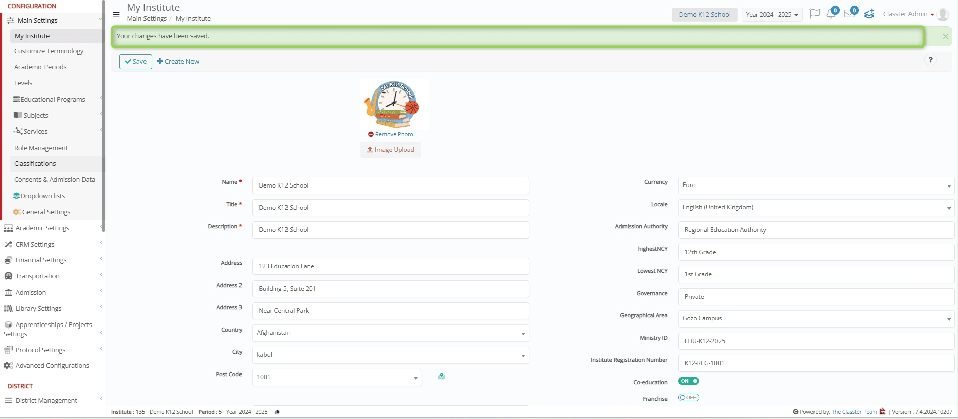Open Role Management in sidebar
The height and width of the screenshot is (419, 958).
40,148
